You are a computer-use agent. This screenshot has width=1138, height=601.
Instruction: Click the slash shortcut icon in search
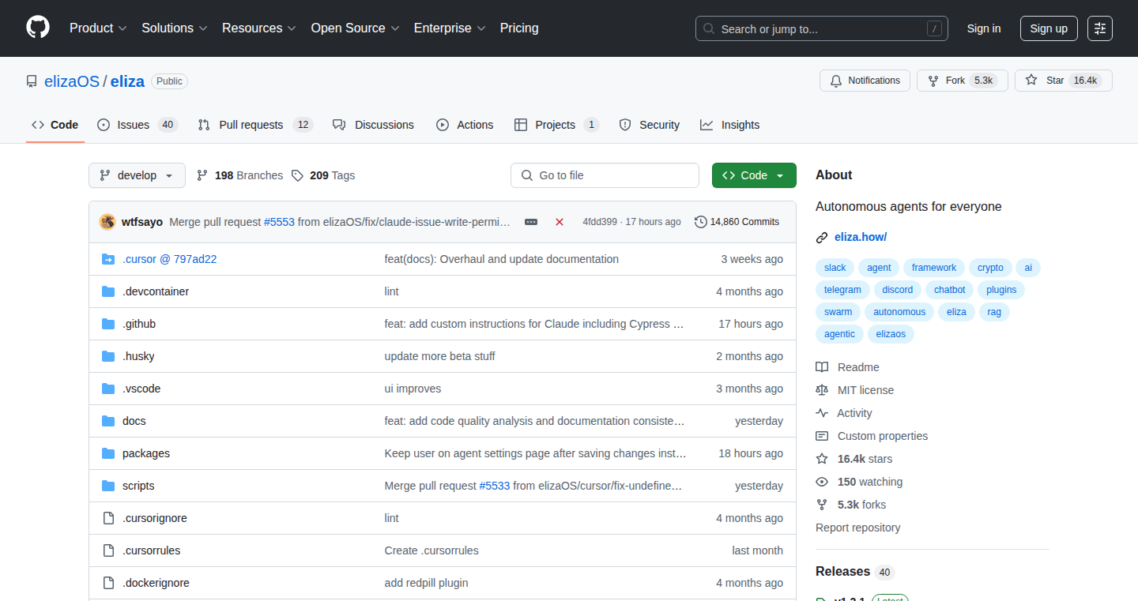pos(934,28)
